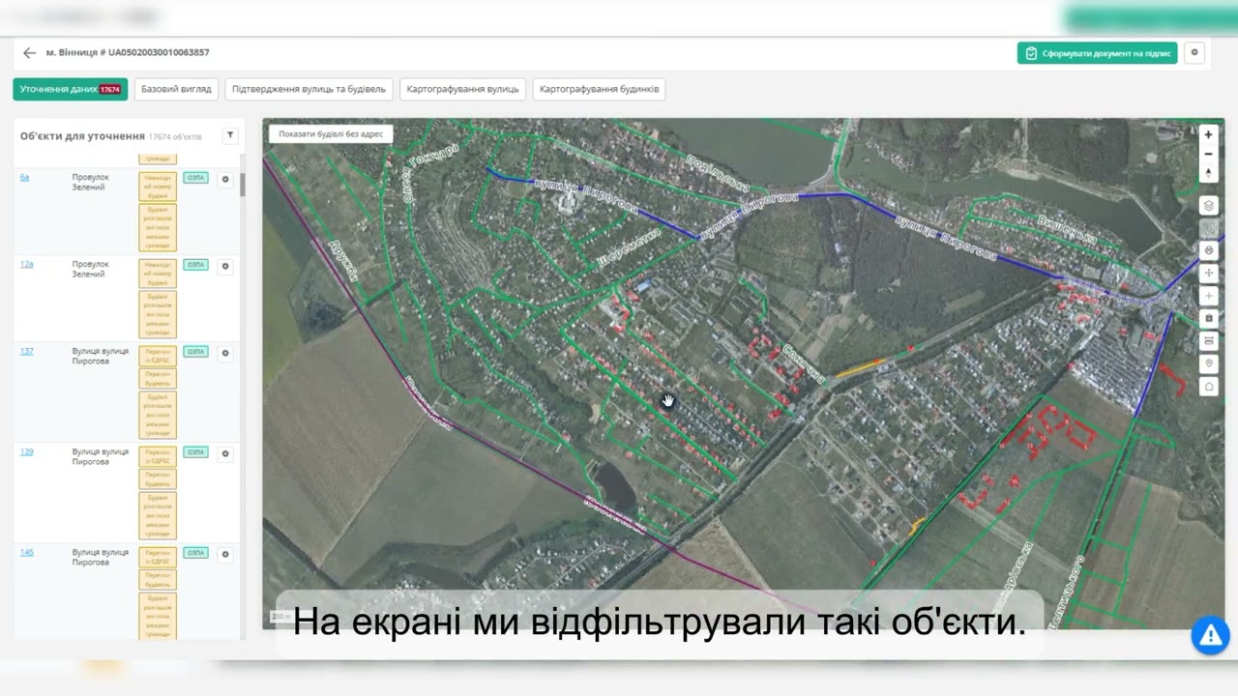Click 'Вулиця вулиця Пирогова' text in row 139
1238x696 pixels.
click(x=101, y=456)
